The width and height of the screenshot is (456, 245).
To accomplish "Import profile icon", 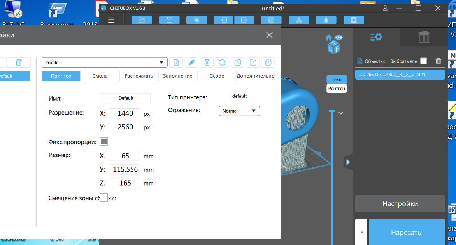I will [238, 63].
